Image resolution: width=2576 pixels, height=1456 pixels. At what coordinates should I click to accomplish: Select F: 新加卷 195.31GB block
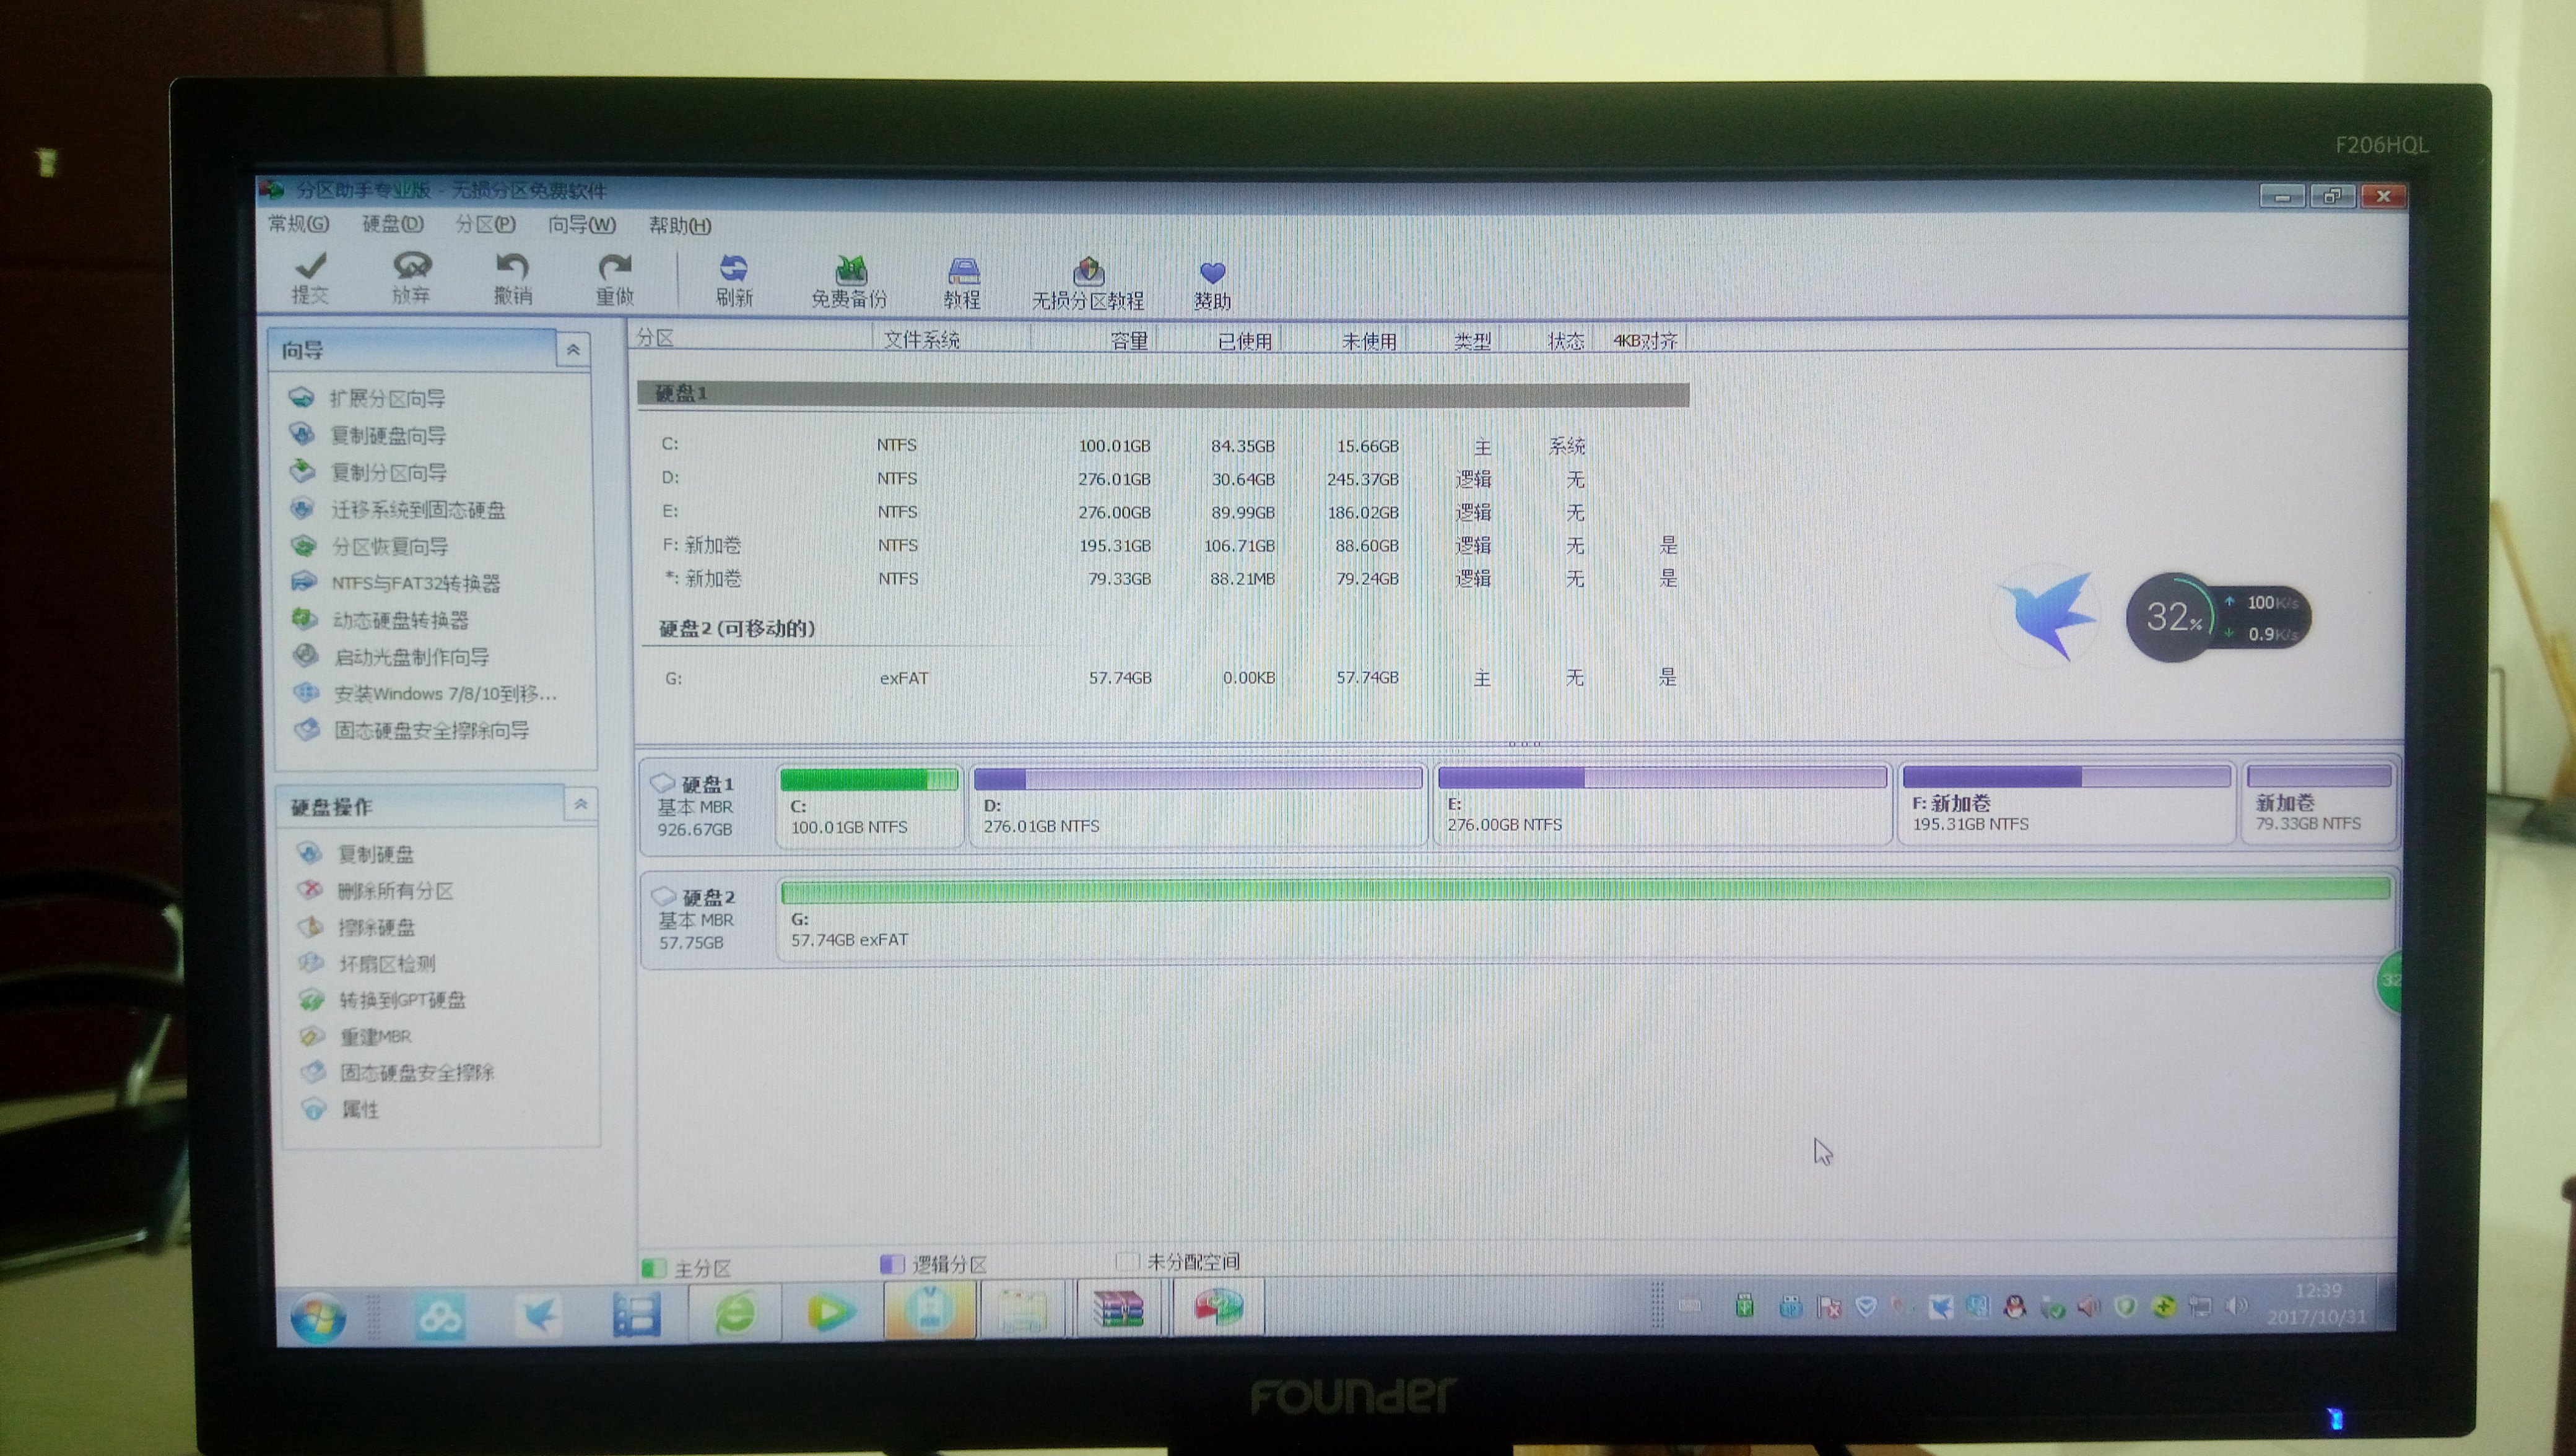(2066, 803)
